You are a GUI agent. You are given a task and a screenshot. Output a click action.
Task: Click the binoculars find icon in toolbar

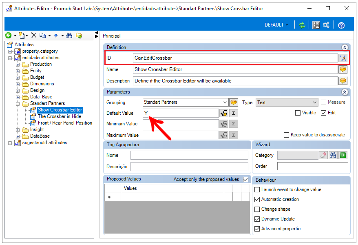pos(69,36)
